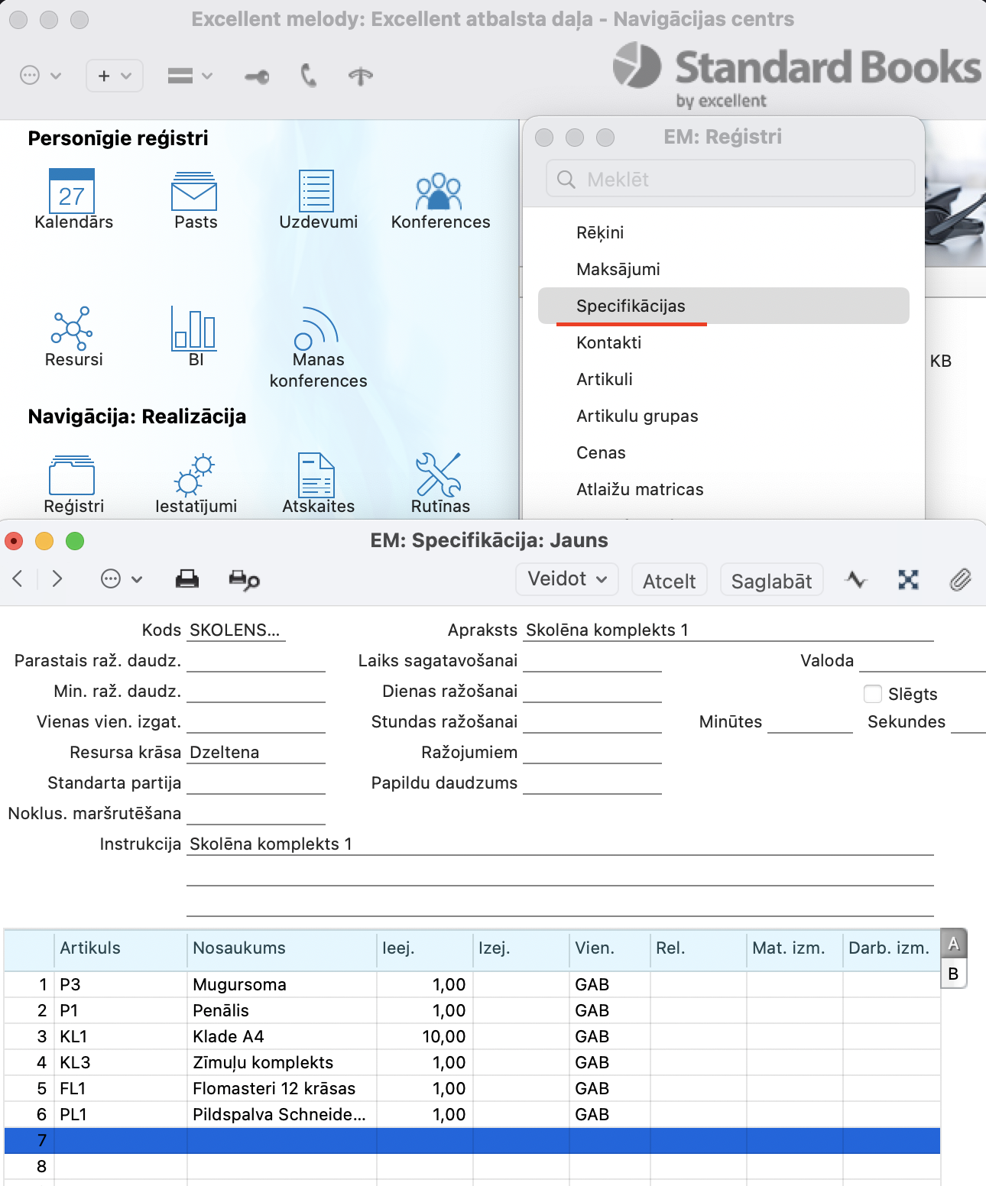Image resolution: width=986 pixels, height=1186 pixels.
Task: Select Artikuli in the registers list
Action: (605, 379)
